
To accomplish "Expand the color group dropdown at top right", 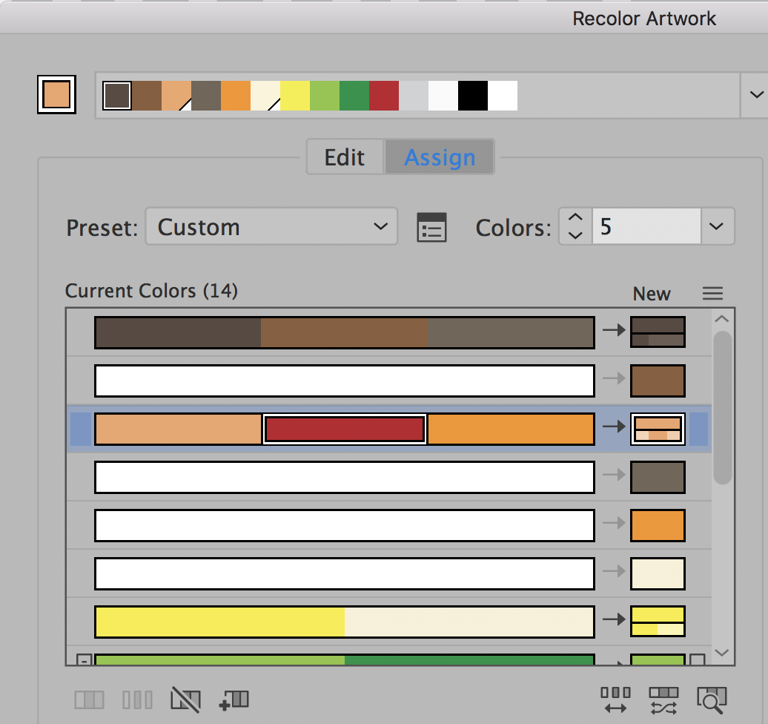I will tap(755, 95).
